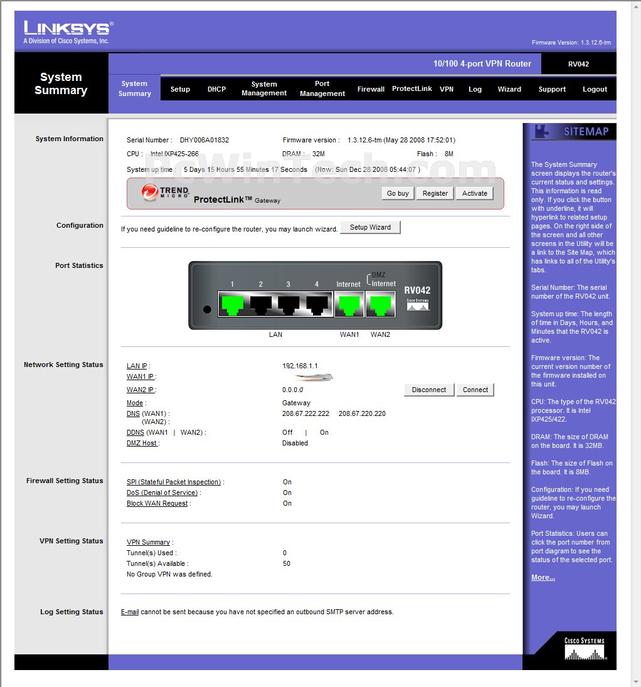This screenshot has width=641, height=687.
Task: Click the DMZ Host value Disabled
Action: click(295, 444)
